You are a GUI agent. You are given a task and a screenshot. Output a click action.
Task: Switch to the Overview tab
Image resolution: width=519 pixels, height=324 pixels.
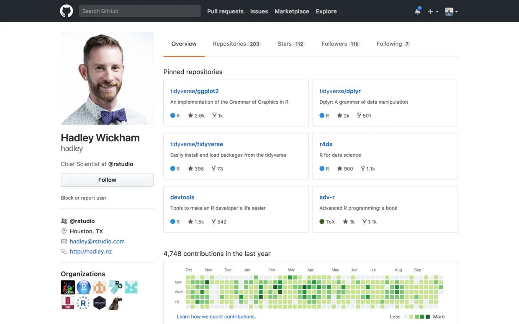pos(184,44)
